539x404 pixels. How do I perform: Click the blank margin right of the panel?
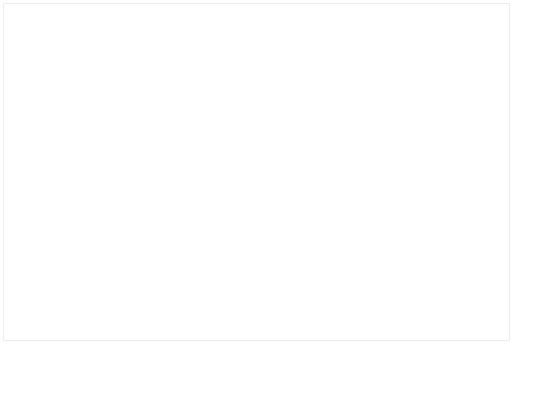click(525, 173)
